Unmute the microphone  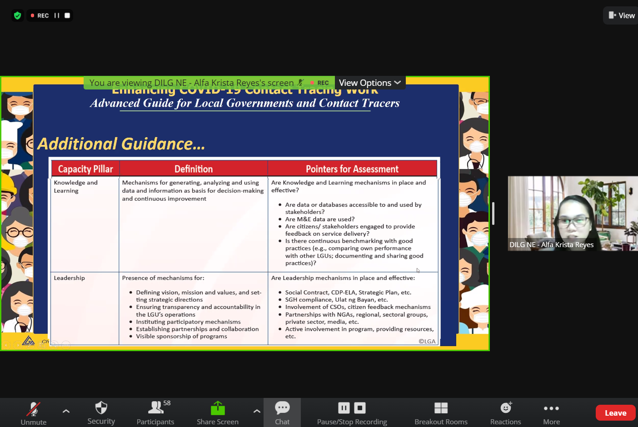tap(33, 413)
